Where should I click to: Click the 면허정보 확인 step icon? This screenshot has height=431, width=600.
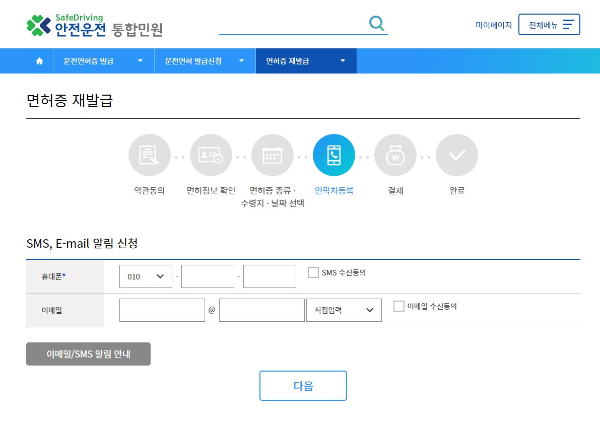point(211,155)
